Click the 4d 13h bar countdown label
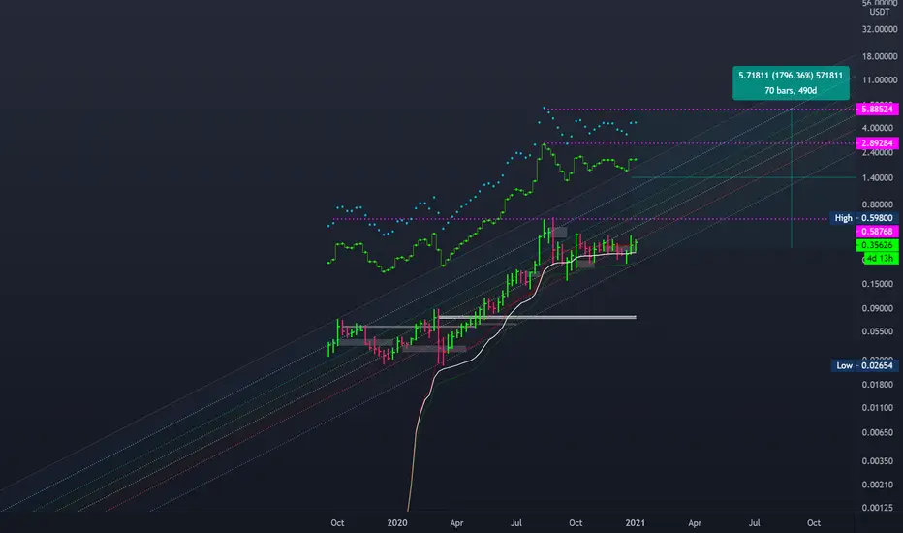 pyautogui.click(x=880, y=258)
